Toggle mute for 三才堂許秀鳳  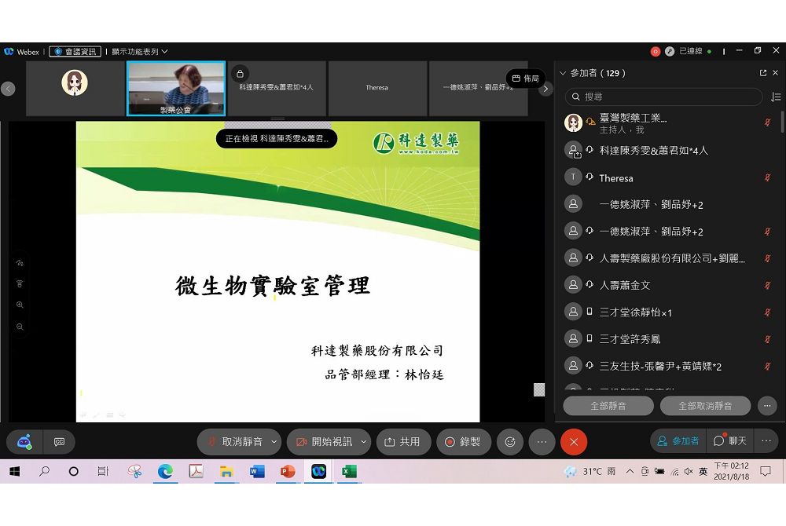click(767, 339)
